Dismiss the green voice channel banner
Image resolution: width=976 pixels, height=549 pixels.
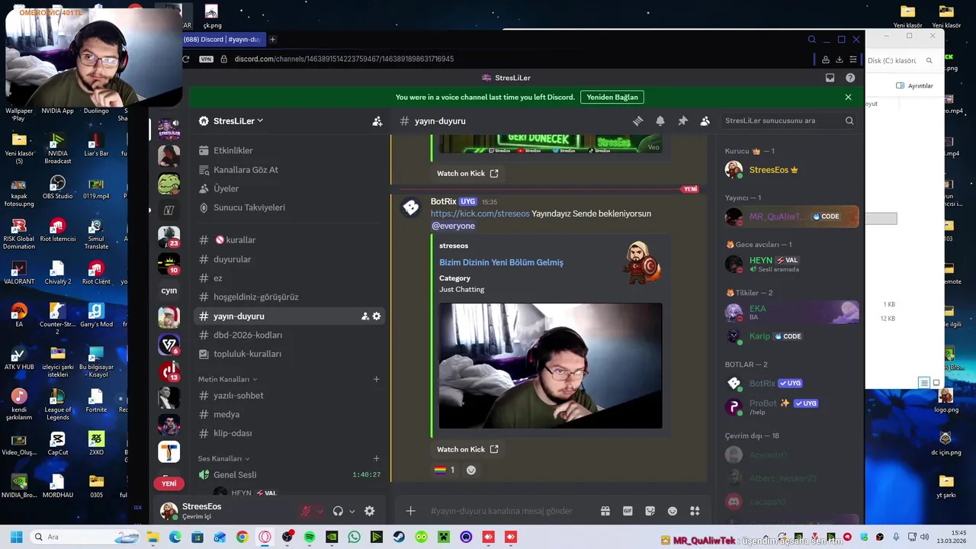click(848, 98)
